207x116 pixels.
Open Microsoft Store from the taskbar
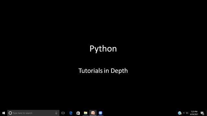tap(78, 113)
